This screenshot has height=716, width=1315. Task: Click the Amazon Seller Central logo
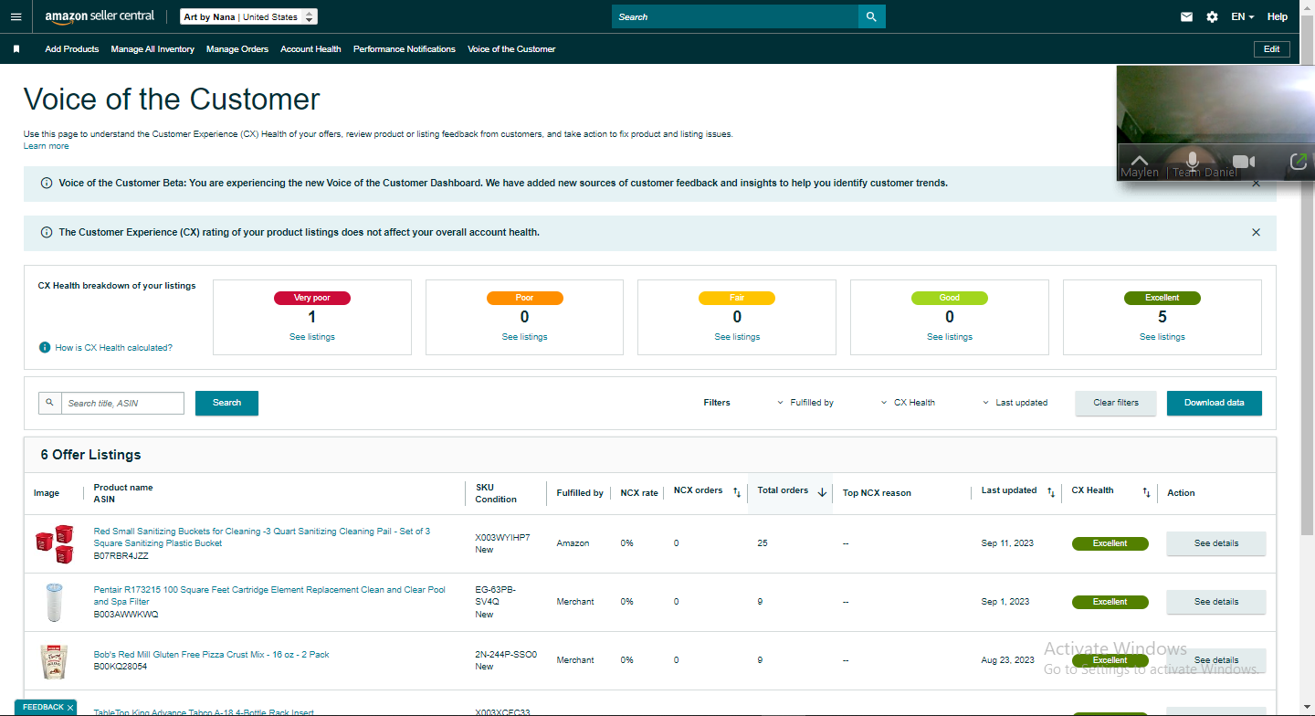tap(100, 16)
